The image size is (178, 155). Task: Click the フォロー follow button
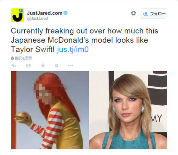coord(154,14)
